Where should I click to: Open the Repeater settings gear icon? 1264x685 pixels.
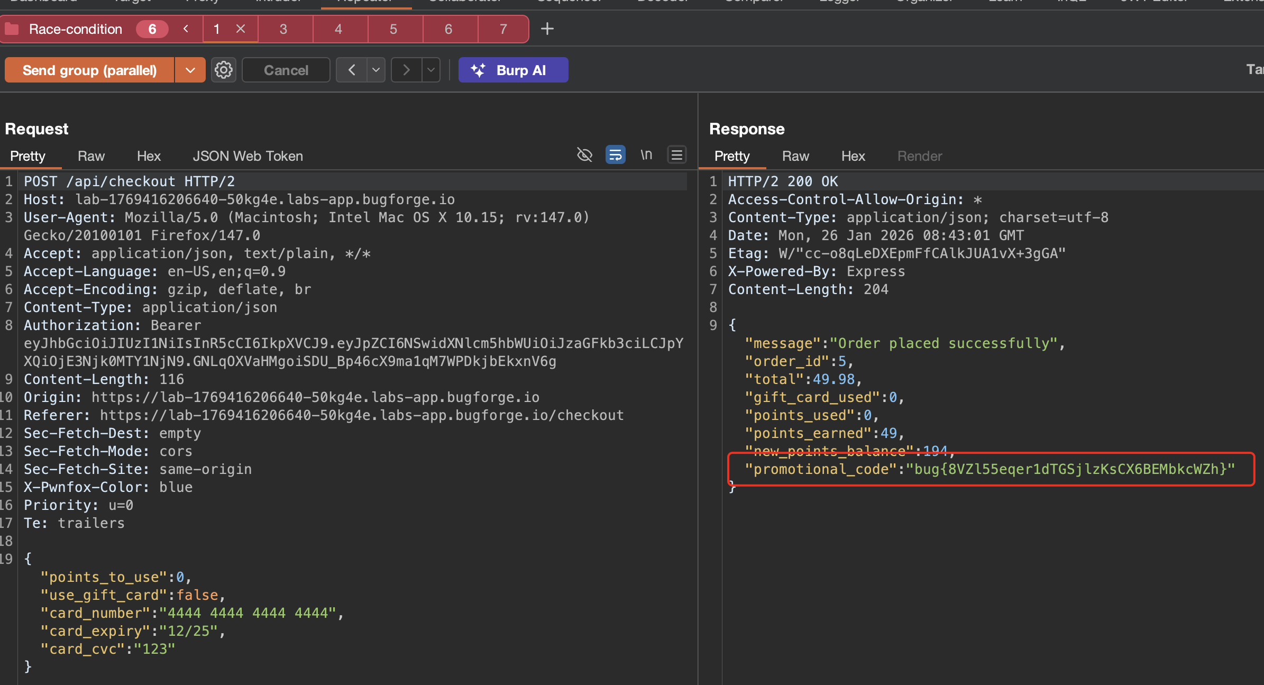[223, 70]
